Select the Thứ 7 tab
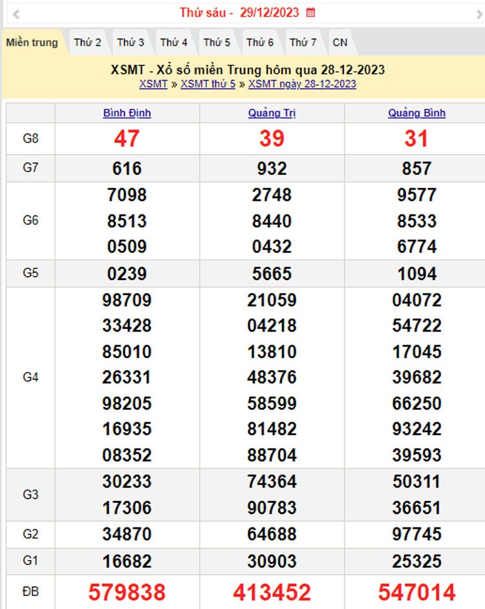 tap(303, 43)
